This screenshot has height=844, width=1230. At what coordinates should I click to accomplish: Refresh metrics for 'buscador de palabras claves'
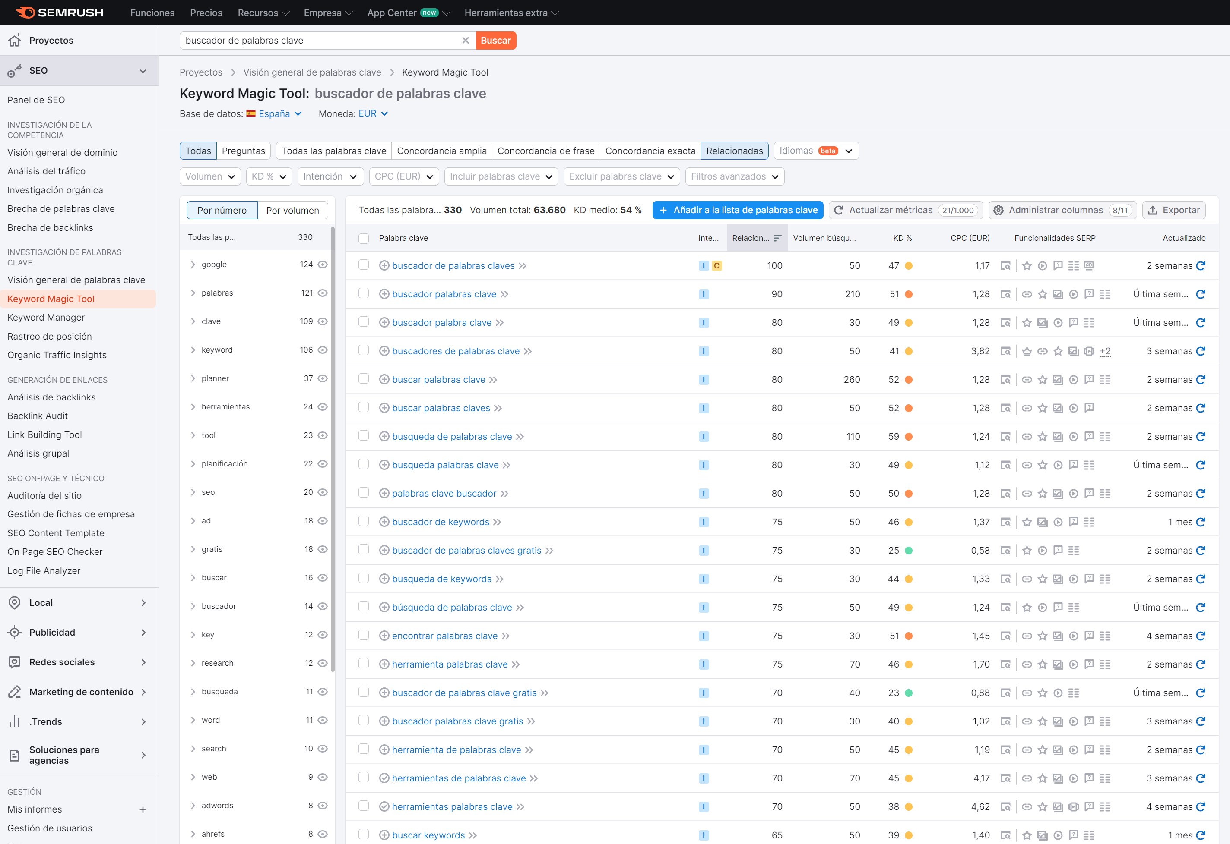pos(1200,265)
